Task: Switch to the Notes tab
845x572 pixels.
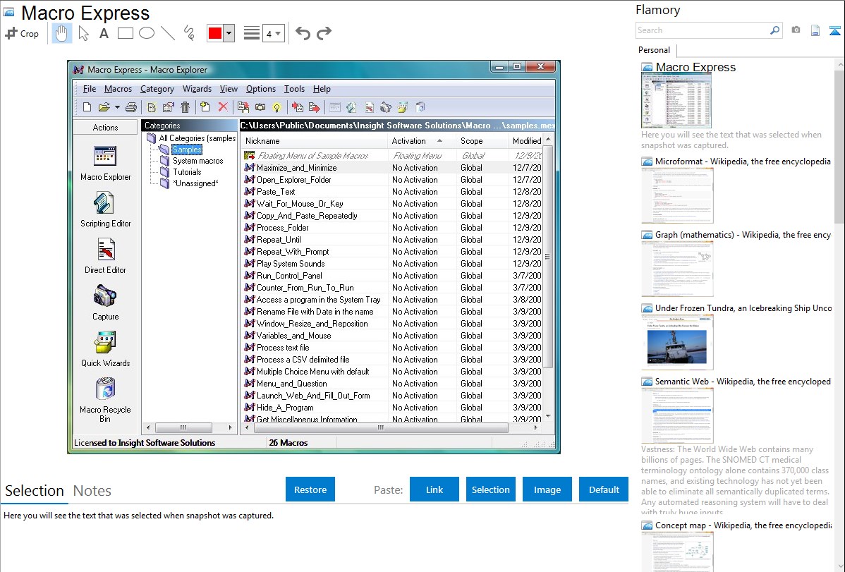Action: (92, 491)
